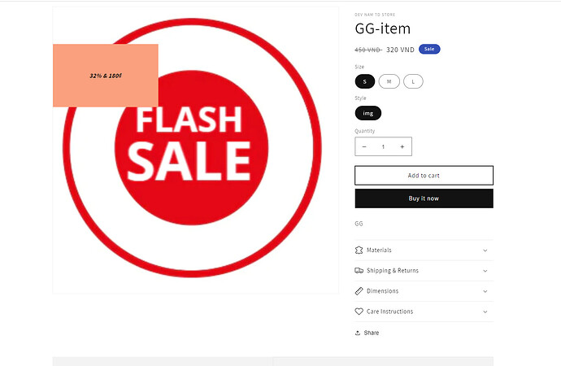Click the Materials leaf icon
The image size is (561, 366).
tap(359, 251)
